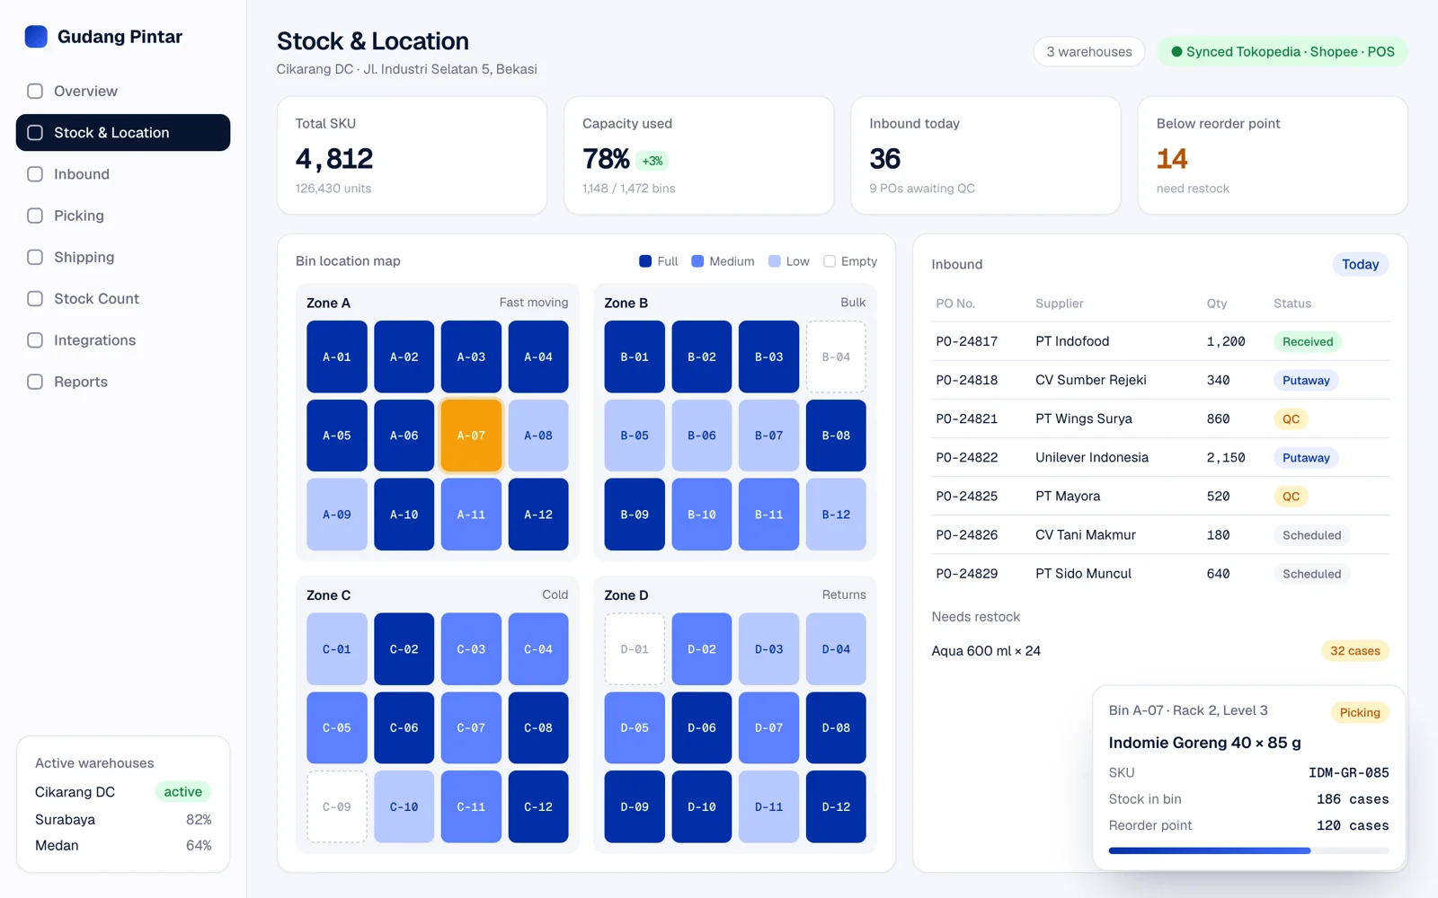The width and height of the screenshot is (1438, 898).
Task: Click the stock level progress bar
Action: coord(1248,850)
